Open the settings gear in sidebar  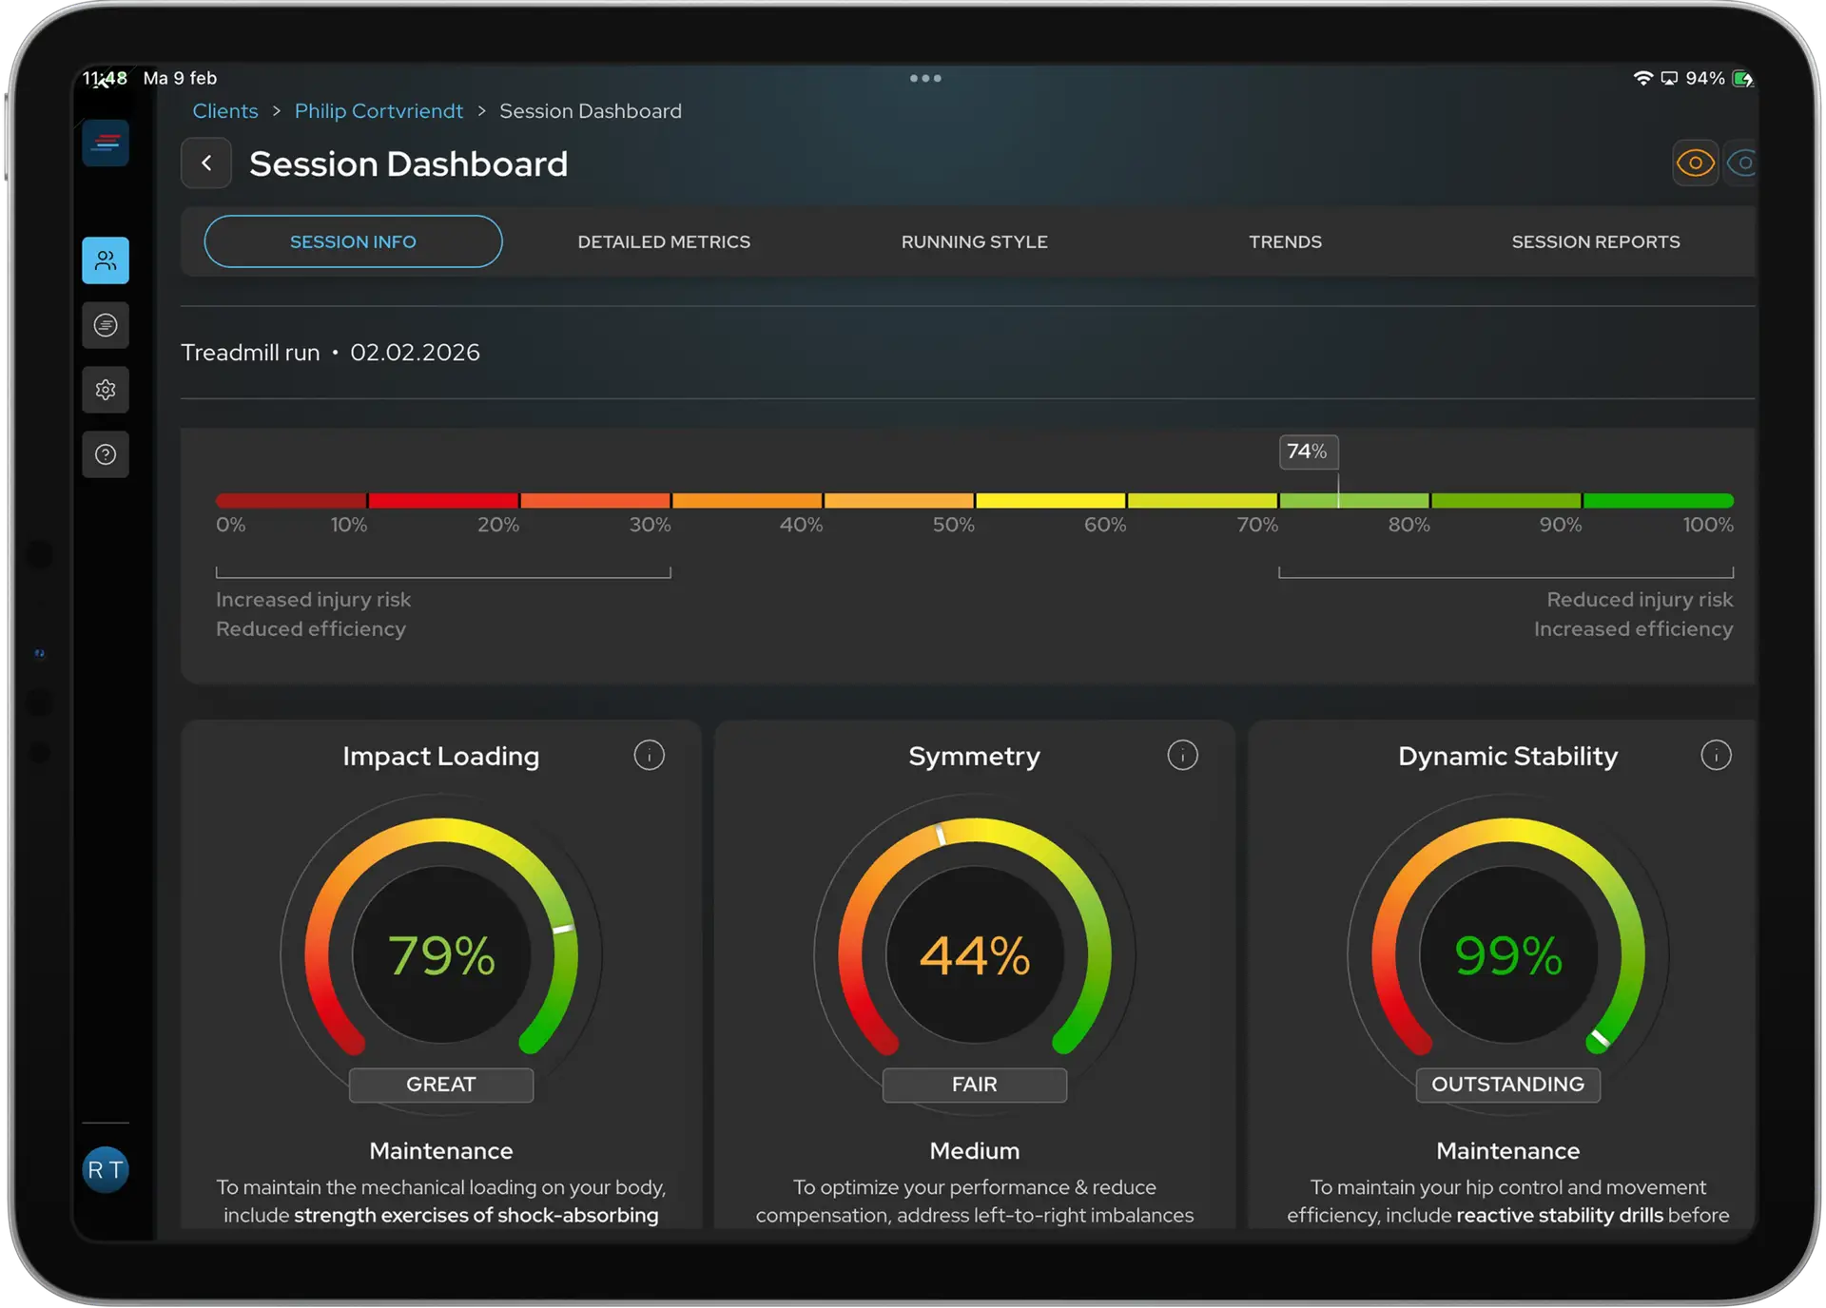106,390
